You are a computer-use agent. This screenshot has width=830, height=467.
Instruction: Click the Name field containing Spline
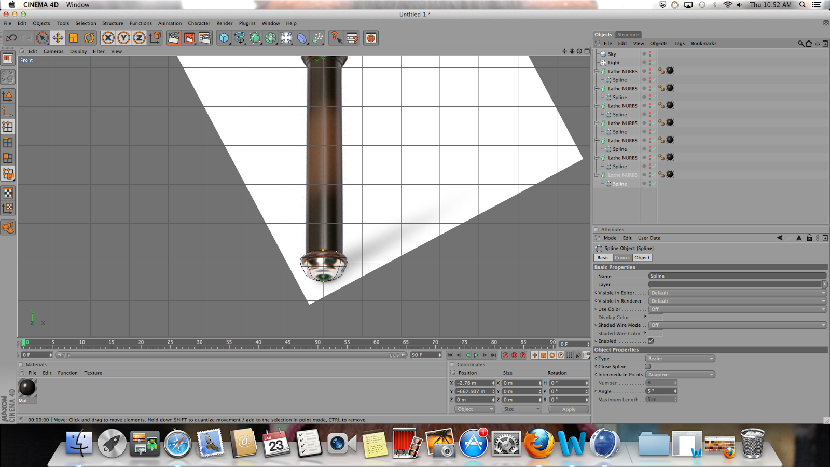[x=737, y=276]
